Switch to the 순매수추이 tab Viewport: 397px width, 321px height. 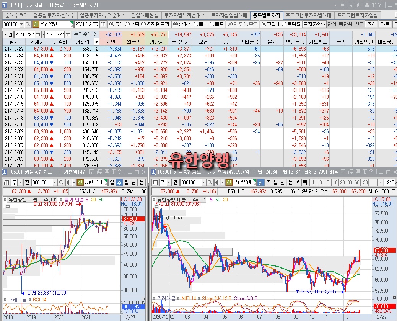pos(16,15)
